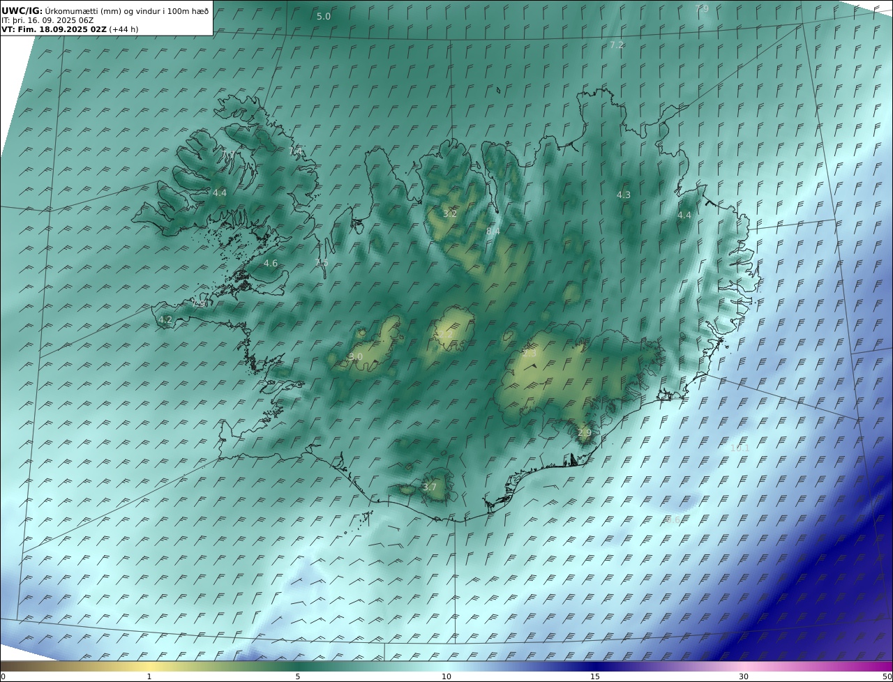Click the 4.4 value in the Westfjords
The width and height of the screenshot is (893, 682).
(x=220, y=192)
